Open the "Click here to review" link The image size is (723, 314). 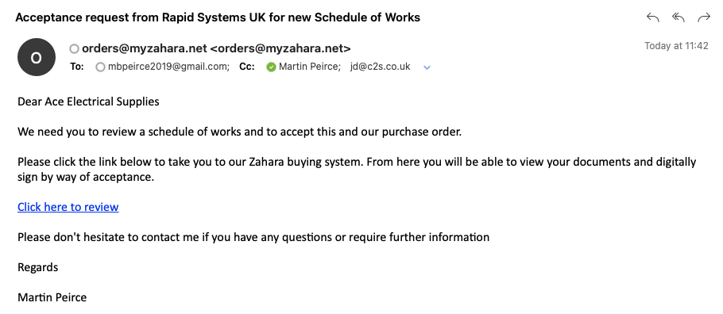(x=68, y=207)
